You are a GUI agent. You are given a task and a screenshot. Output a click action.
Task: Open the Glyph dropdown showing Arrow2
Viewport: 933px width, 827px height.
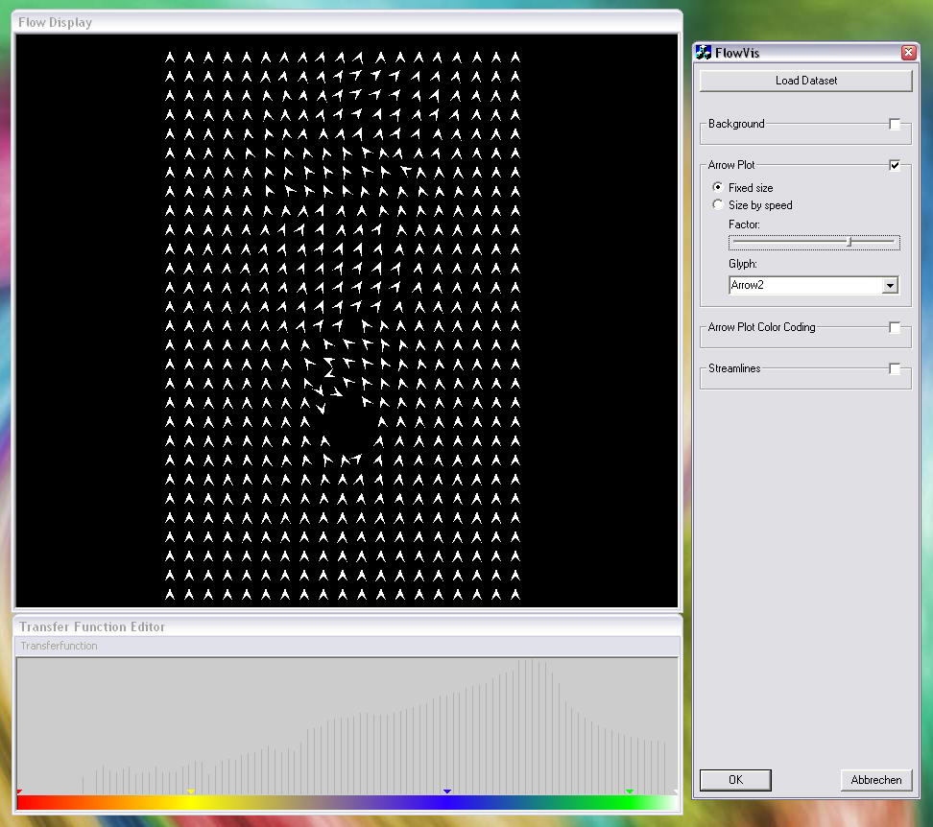click(890, 286)
